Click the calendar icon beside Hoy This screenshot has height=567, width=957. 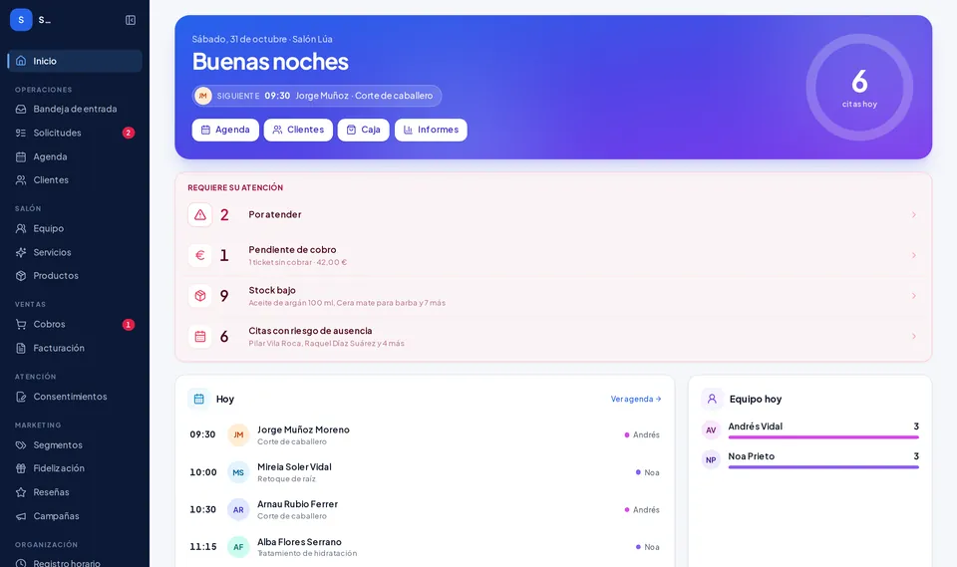[x=199, y=400]
